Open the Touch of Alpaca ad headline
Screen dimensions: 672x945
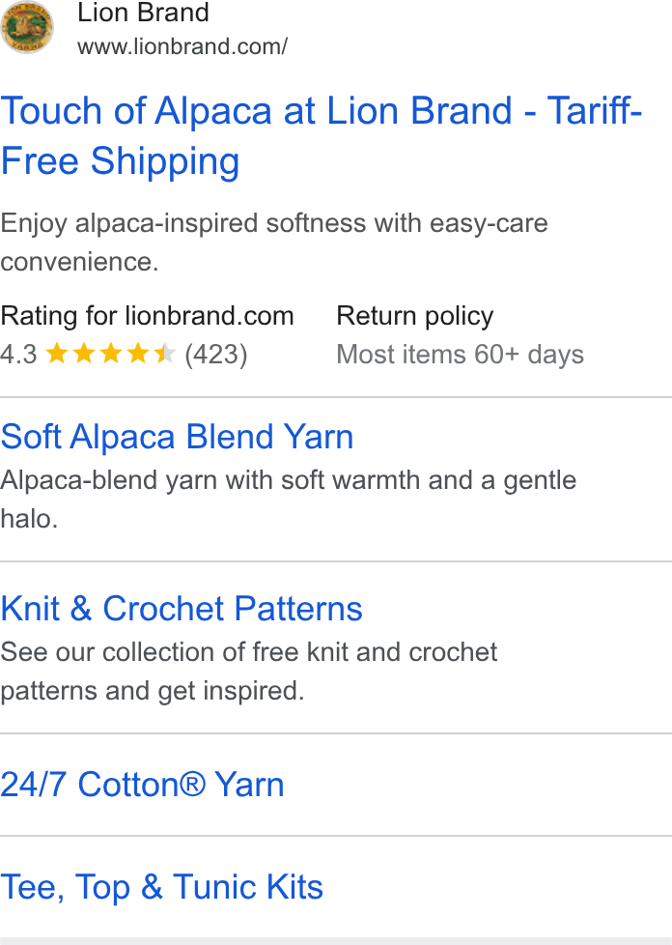pos(322,136)
